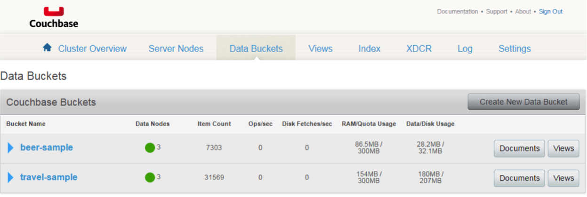Open Documents for beer-sample bucket
587x197 pixels.
[x=519, y=149]
